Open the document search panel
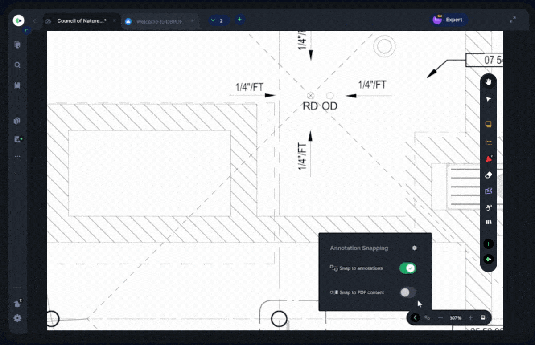Viewport: 535px width, 345px height. coord(17,65)
